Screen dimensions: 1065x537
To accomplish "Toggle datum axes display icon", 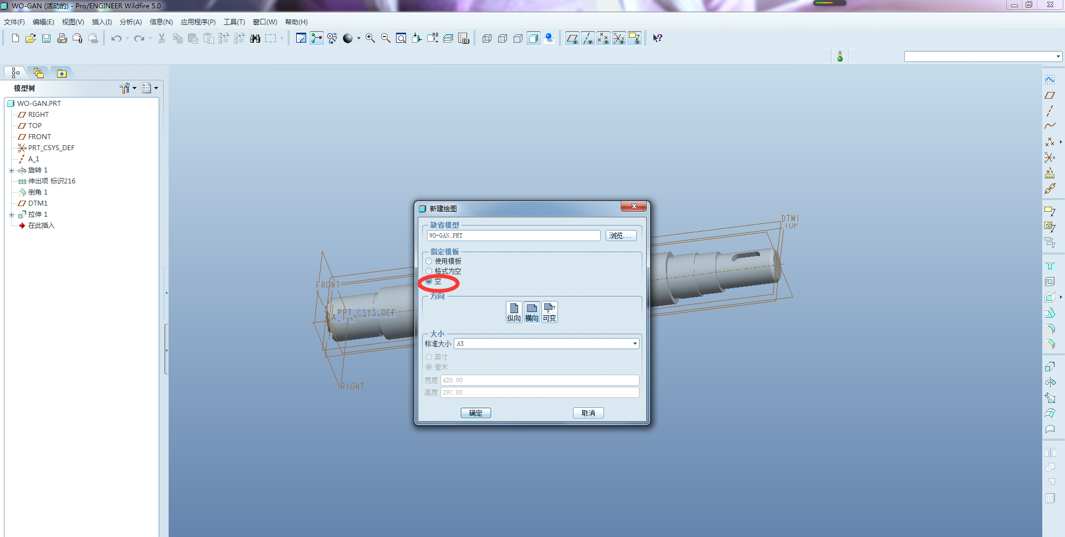I will click(588, 38).
